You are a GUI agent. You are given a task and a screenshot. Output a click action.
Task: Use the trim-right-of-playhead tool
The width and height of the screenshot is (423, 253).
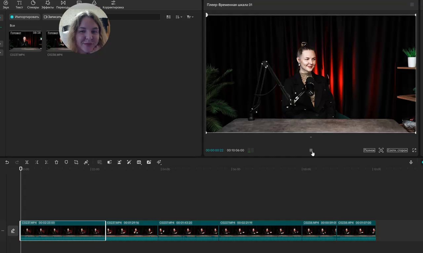pos(47,162)
